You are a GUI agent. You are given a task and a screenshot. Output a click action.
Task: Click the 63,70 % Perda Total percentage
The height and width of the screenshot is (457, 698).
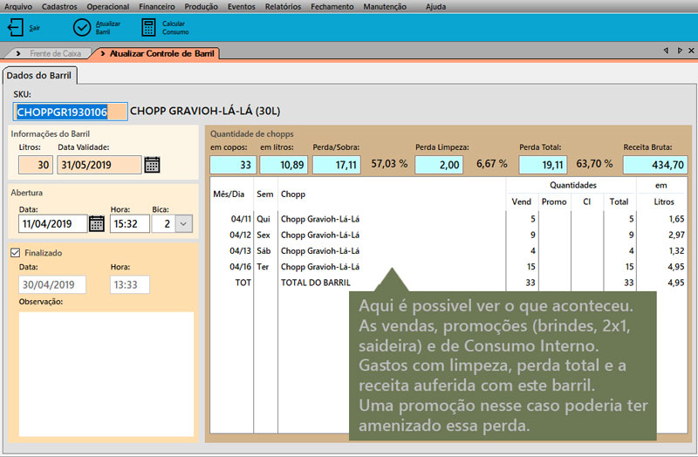tap(594, 164)
